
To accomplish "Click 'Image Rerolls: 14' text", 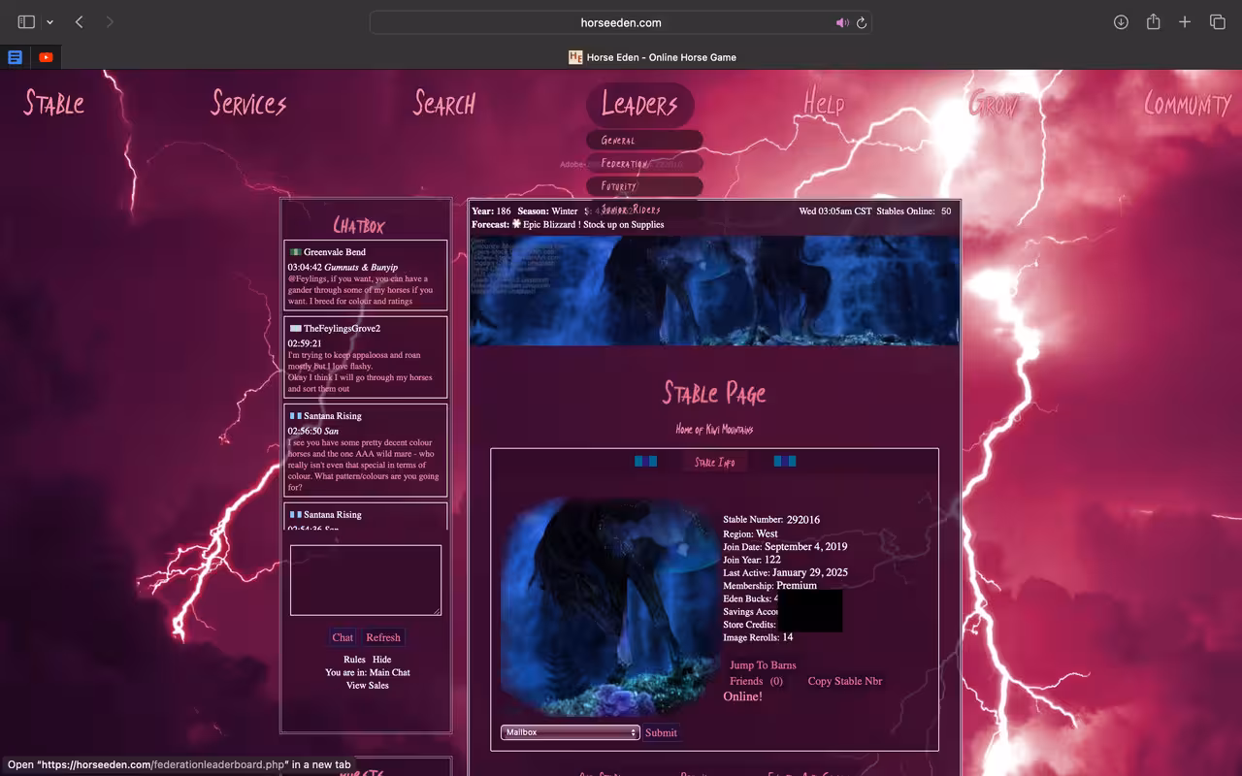I will (x=758, y=637).
